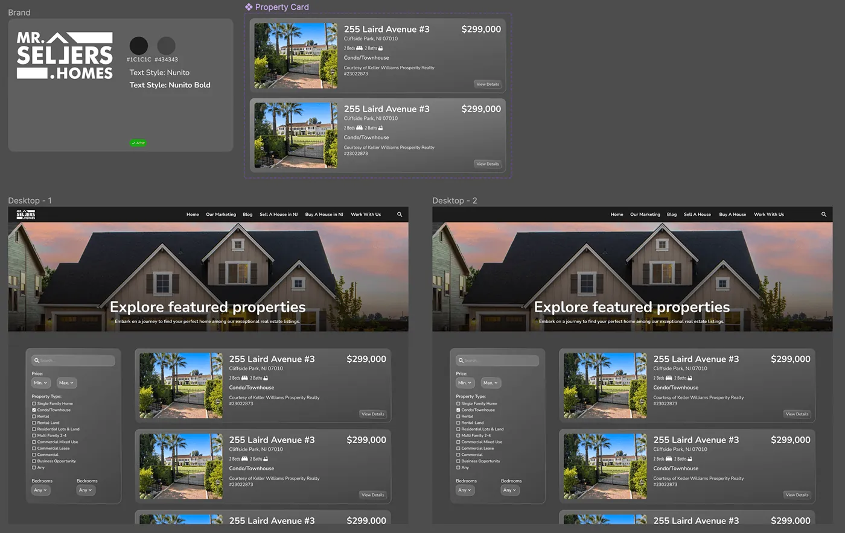Click the bath icon in Desktop - 2 first listing

tap(690, 378)
